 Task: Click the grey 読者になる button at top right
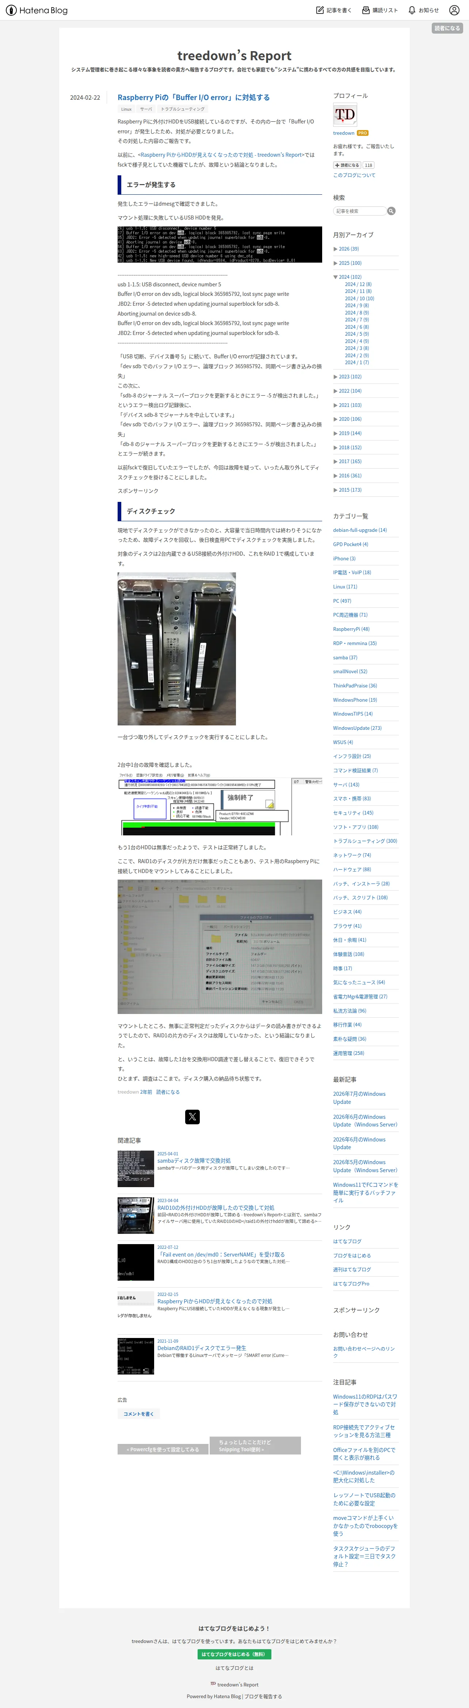coord(447,28)
